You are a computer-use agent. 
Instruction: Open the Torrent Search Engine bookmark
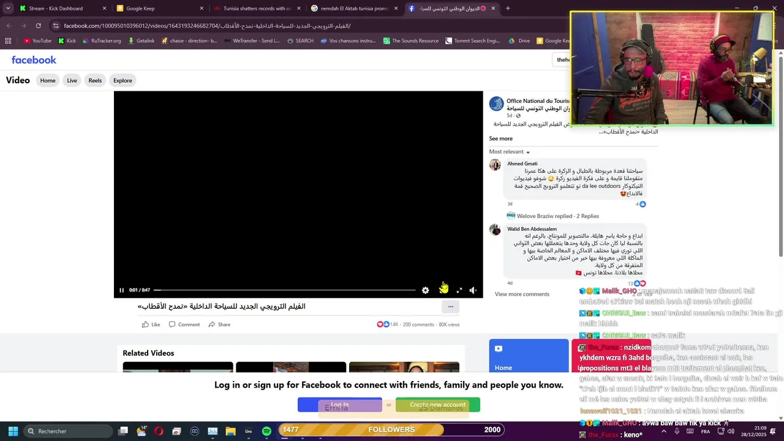[x=473, y=41]
